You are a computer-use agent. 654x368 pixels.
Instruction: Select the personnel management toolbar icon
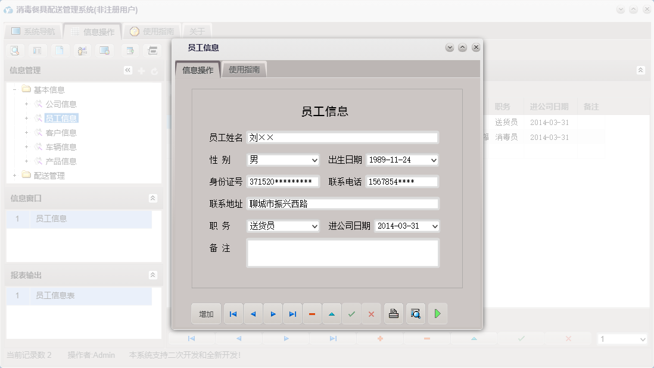tap(82, 51)
